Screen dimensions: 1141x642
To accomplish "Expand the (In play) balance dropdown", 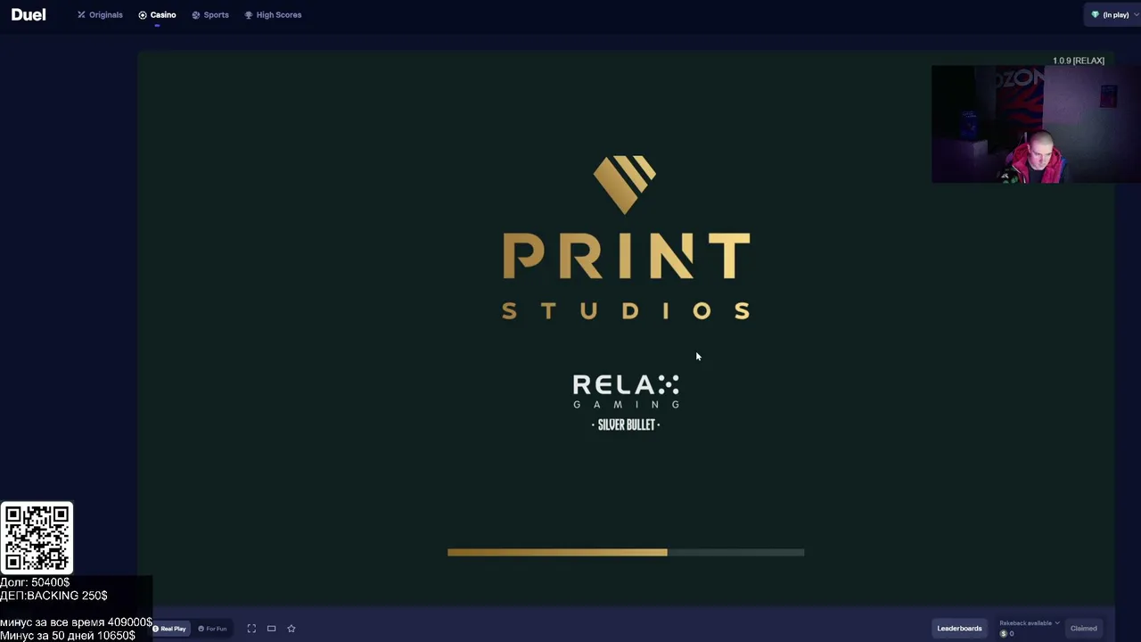I will [1113, 15].
